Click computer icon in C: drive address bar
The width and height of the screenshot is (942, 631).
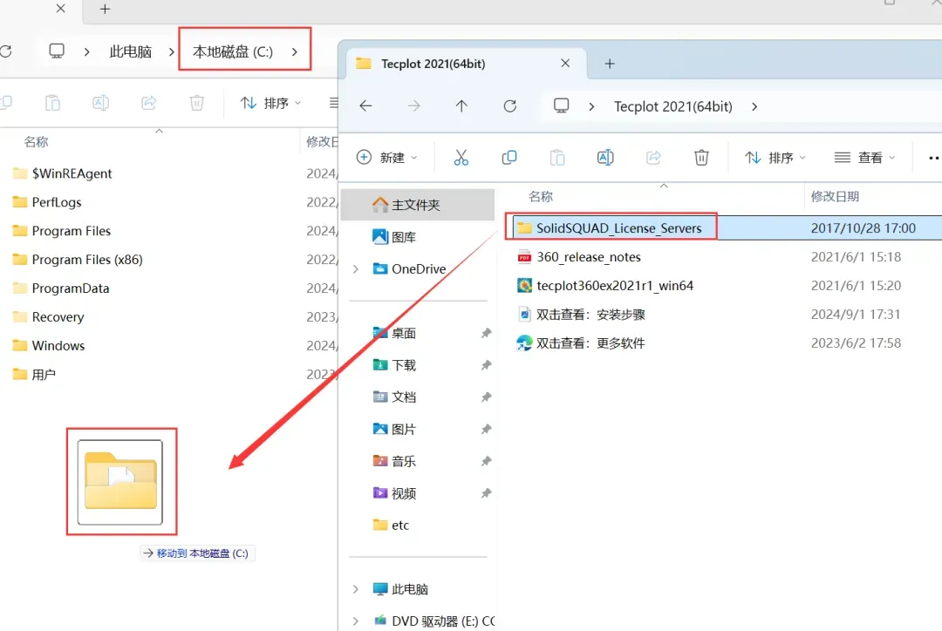tap(57, 51)
